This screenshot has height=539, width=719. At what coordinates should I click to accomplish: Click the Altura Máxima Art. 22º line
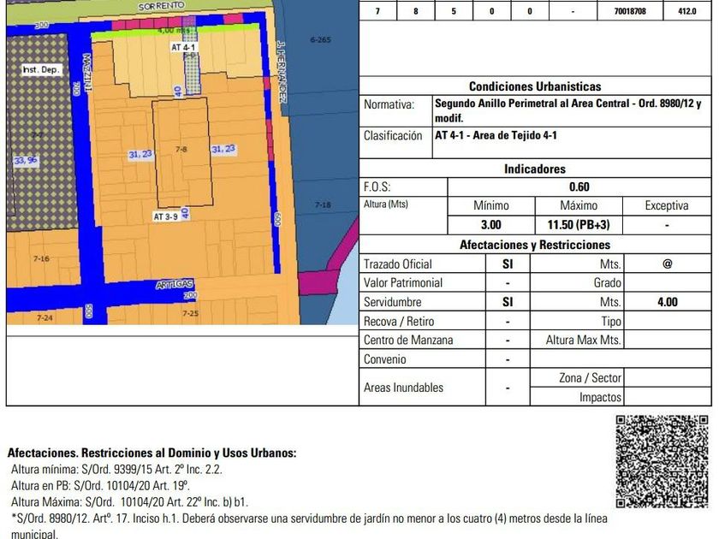129,502
